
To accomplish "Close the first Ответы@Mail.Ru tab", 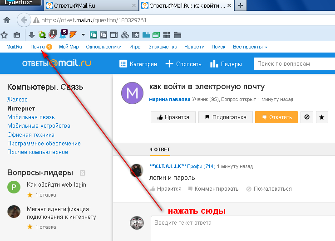I will pyautogui.click(x=134, y=5).
